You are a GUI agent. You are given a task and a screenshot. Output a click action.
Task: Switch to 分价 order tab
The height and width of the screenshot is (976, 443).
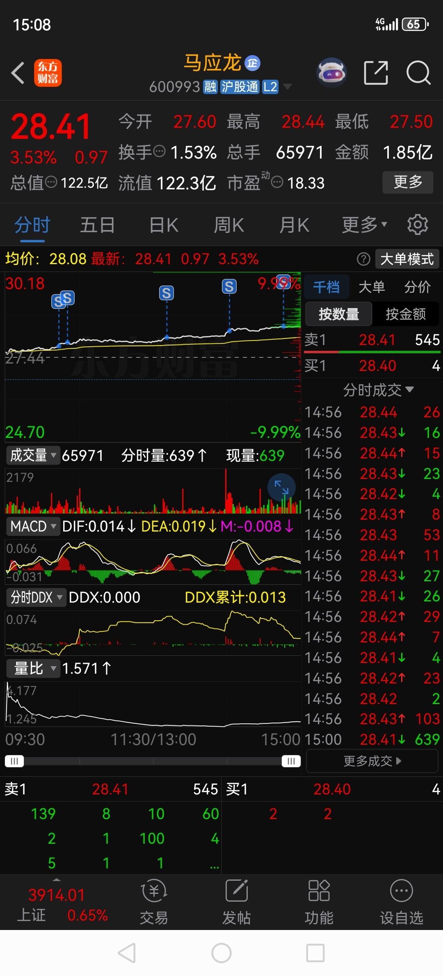tap(417, 287)
